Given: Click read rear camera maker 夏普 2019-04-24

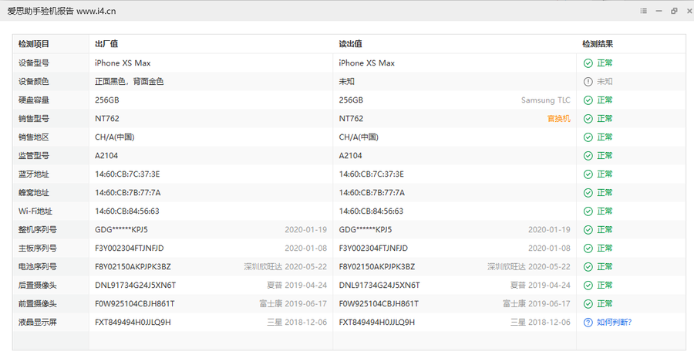Looking at the screenshot, I should pyautogui.click(x=541, y=286).
